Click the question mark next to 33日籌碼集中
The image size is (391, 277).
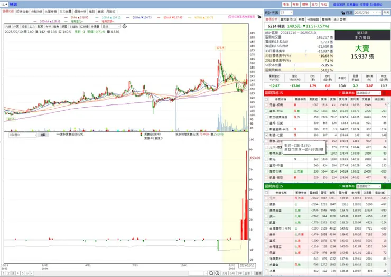click(x=306, y=51)
